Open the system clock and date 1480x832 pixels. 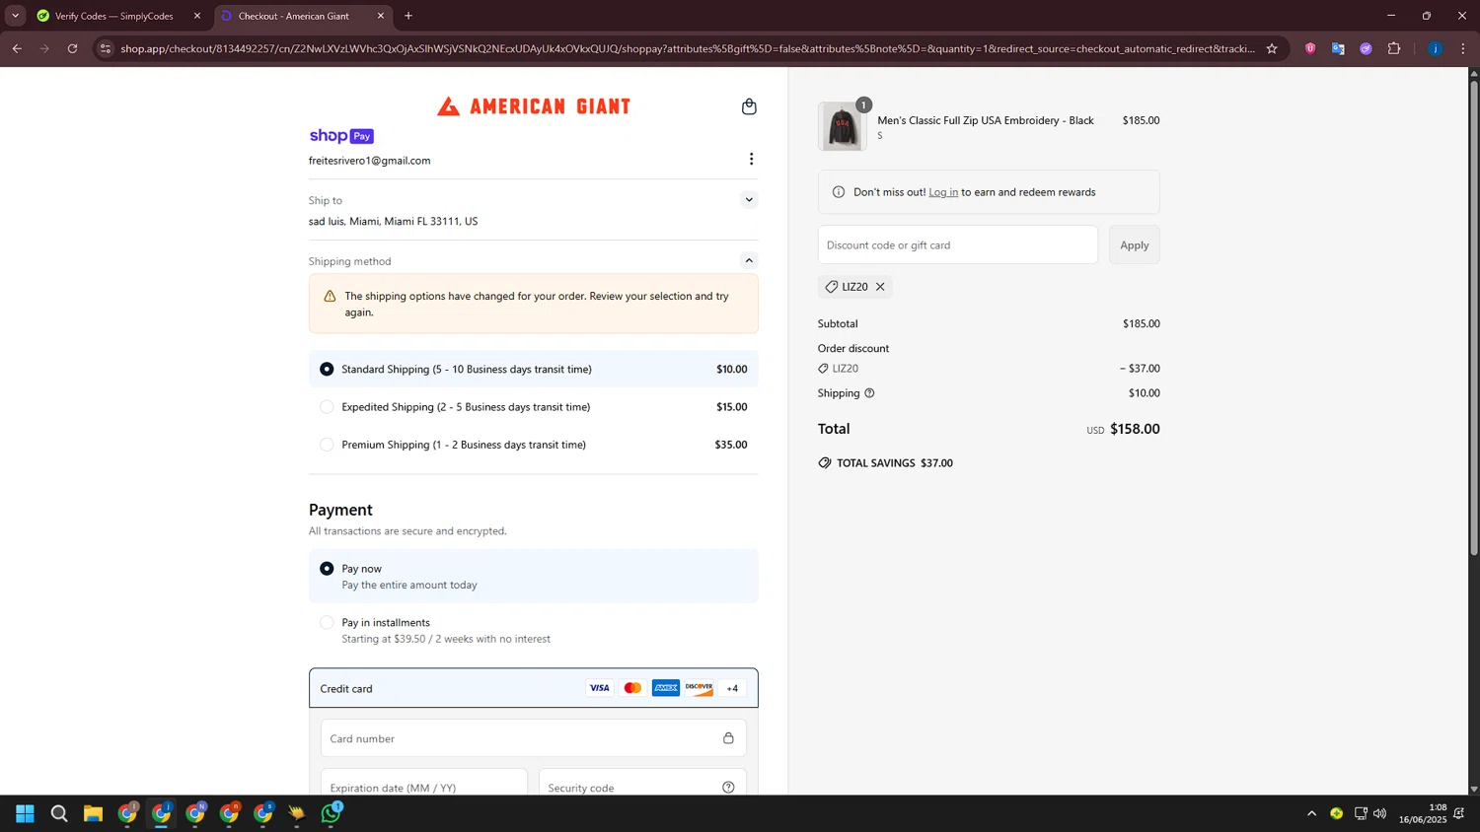(x=1423, y=813)
